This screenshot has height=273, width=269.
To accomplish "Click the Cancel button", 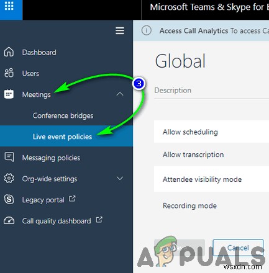I will [x=238, y=248].
